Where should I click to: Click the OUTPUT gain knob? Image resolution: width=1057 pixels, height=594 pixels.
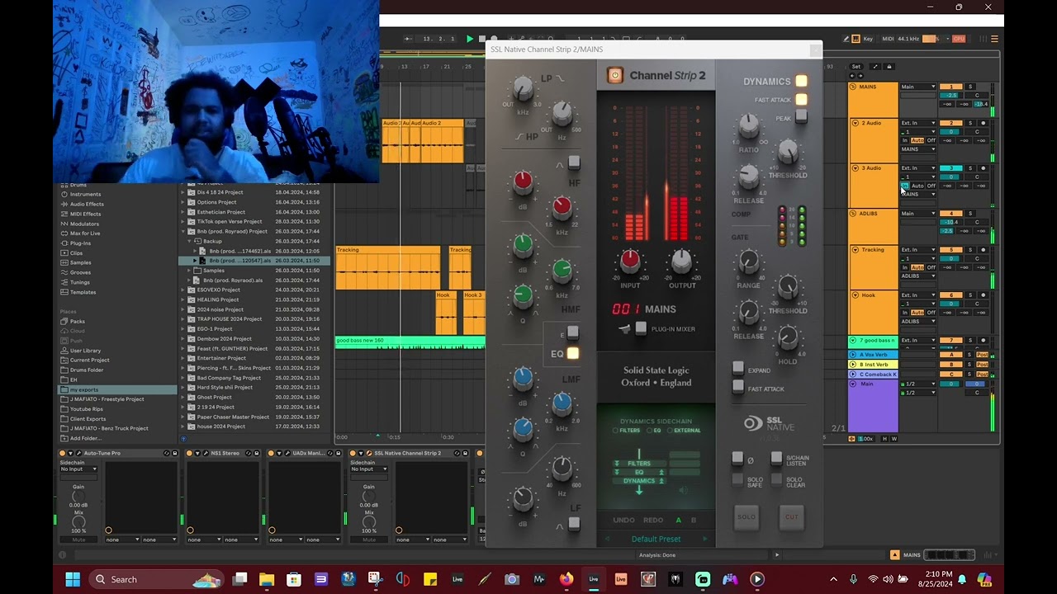pos(681,260)
